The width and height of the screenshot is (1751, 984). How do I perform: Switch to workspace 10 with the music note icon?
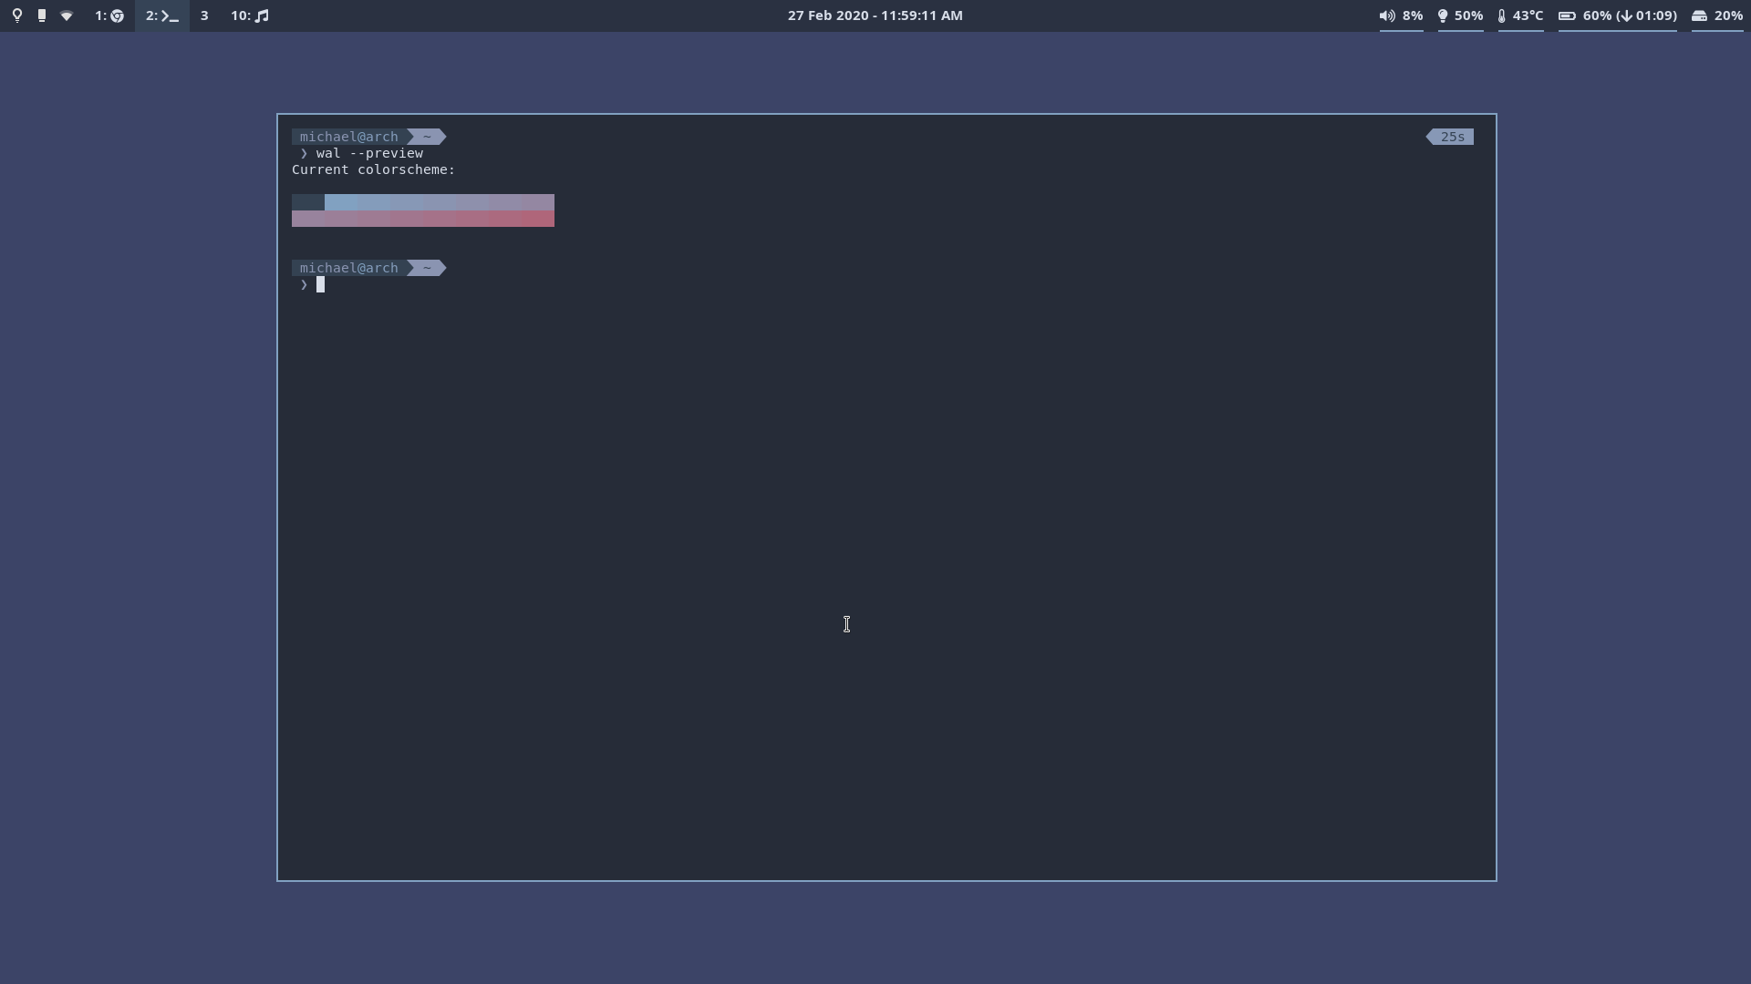[x=250, y=15]
